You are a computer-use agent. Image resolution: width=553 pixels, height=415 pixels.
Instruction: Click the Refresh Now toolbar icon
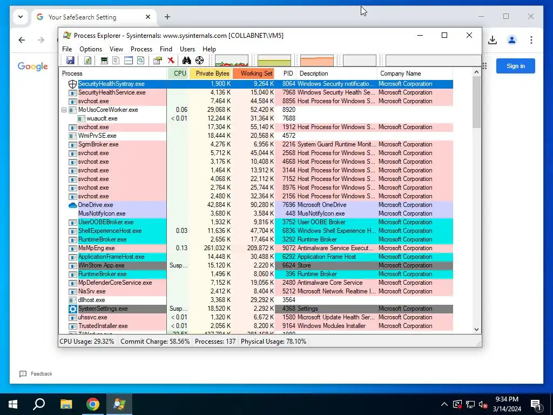(x=87, y=61)
